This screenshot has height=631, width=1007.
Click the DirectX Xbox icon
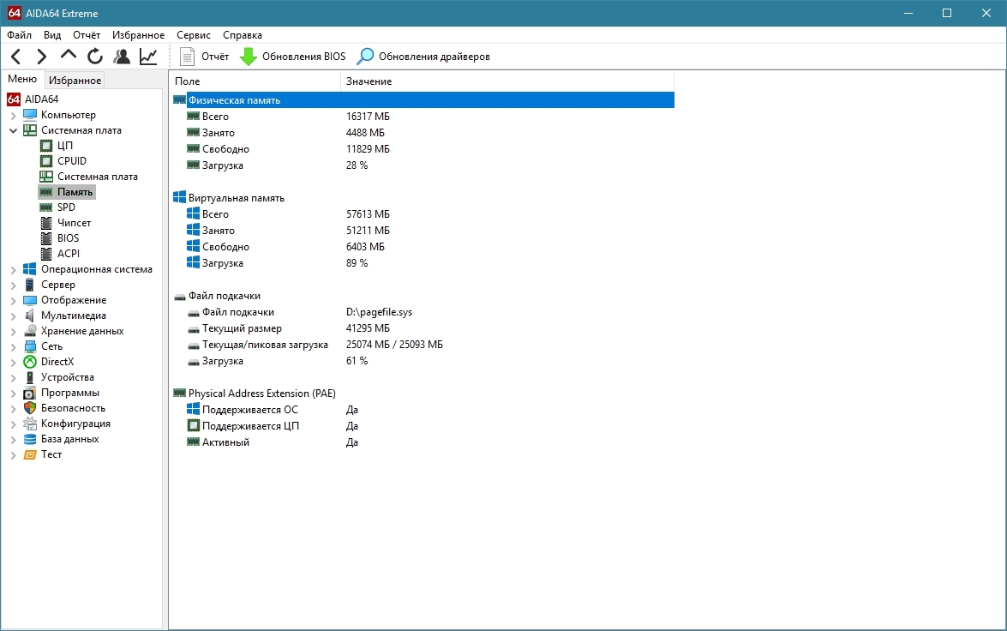click(29, 362)
